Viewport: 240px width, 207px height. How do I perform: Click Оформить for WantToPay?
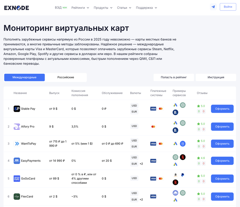click(x=222, y=144)
